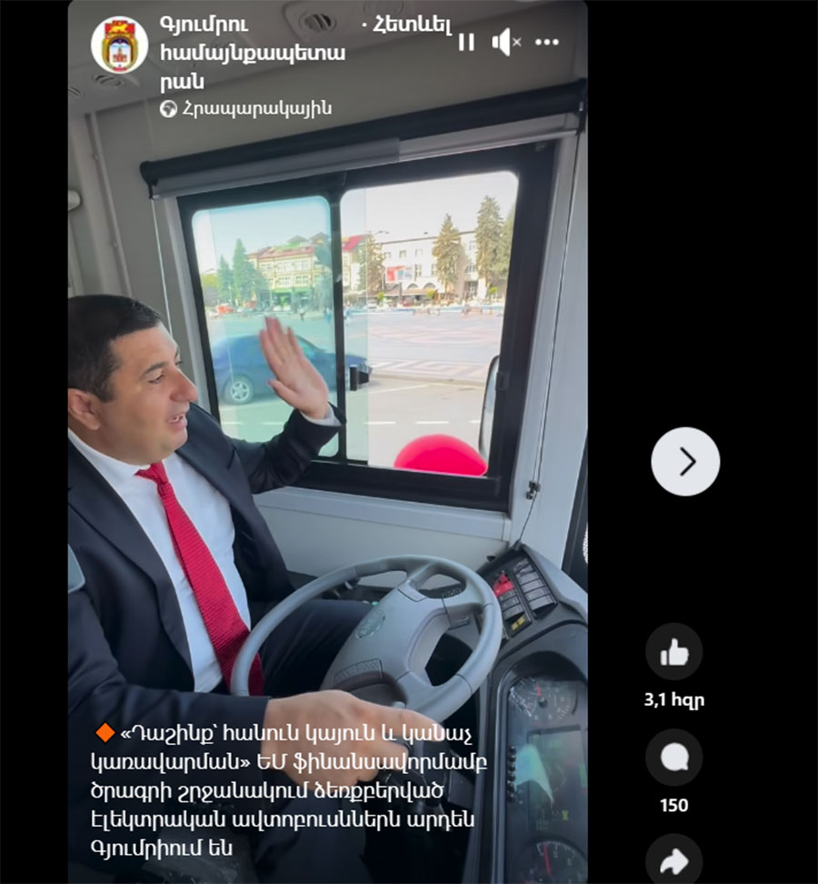Screen dimensions: 818x884
Task: Click caption line ending with Գյումրիում են
Action: coord(161,848)
